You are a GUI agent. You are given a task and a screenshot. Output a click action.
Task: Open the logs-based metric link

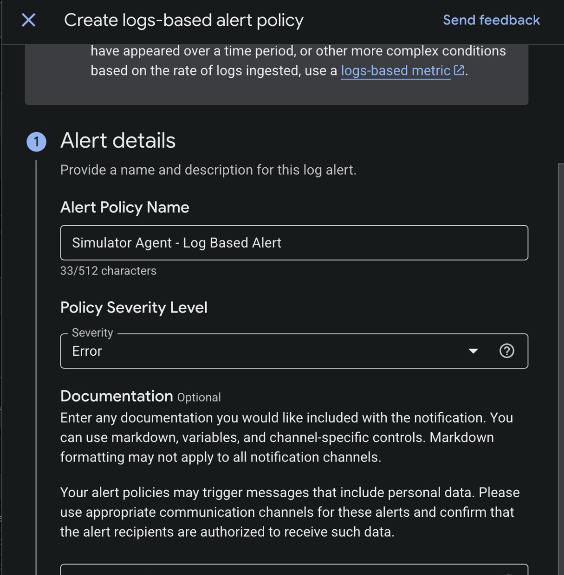395,71
